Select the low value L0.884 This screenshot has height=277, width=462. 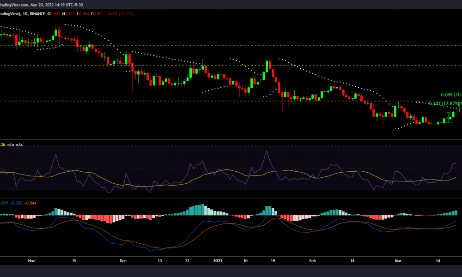pos(83,14)
